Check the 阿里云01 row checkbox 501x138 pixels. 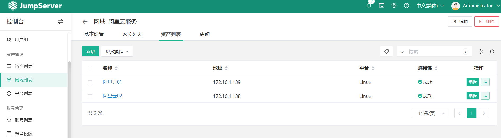90,83
